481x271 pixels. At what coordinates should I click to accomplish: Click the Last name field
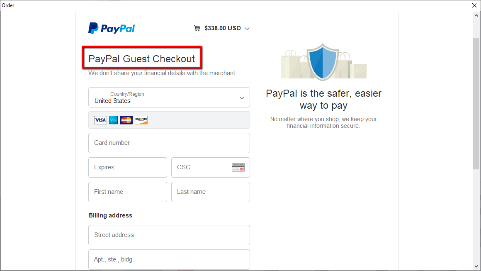[211, 192]
